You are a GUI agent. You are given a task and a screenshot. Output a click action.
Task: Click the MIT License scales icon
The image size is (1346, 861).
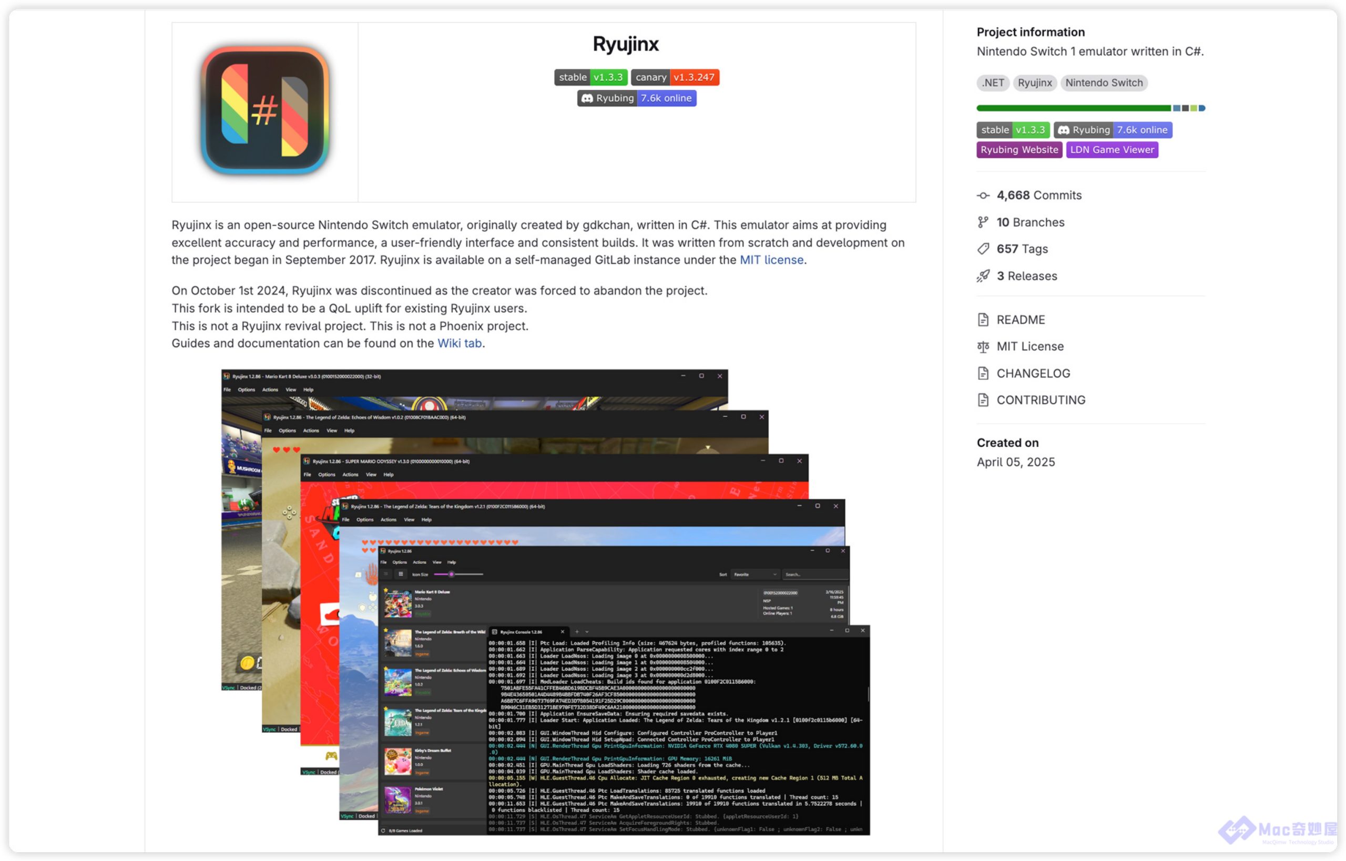[983, 346]
